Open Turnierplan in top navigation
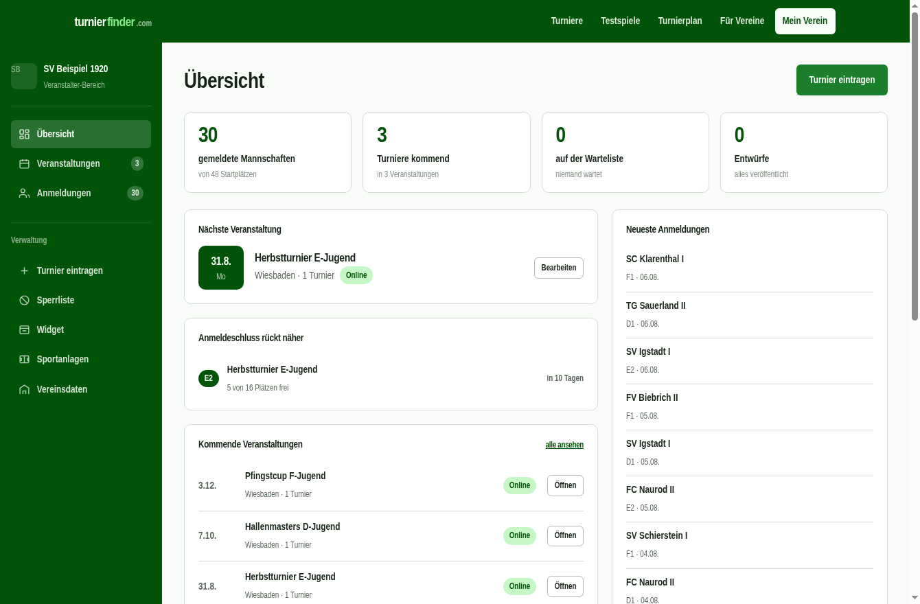 (680, 21)
